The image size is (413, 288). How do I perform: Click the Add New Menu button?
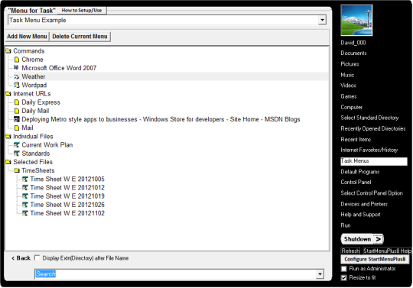27,37
